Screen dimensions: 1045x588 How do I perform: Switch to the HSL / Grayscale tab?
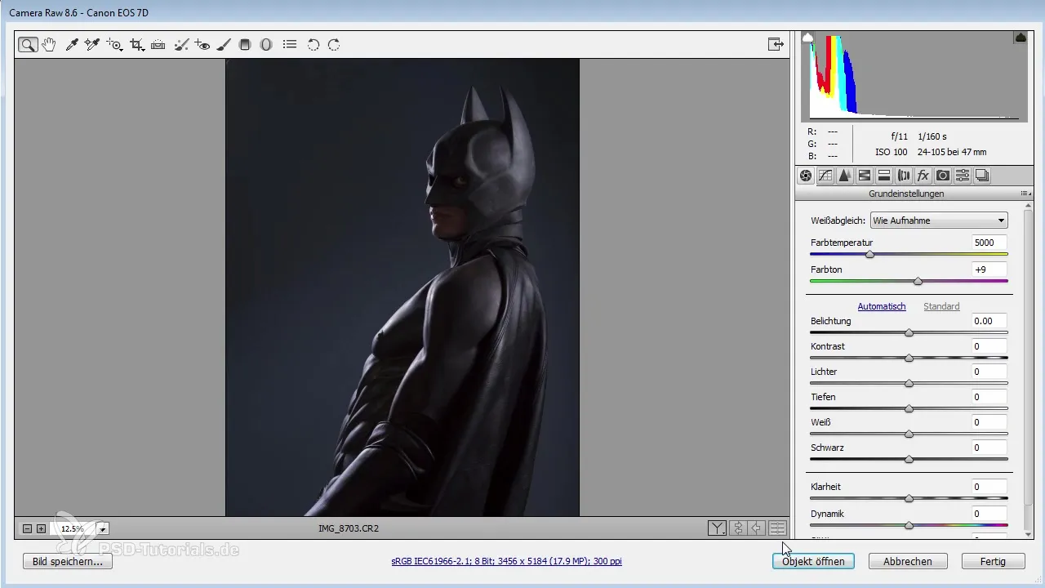(x=865, y=176)
